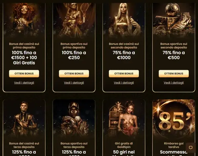The image size is (198, 156).
Task: Click OTTIENI BONUS for casino first deposit
Action: click(x=24, y=74)
